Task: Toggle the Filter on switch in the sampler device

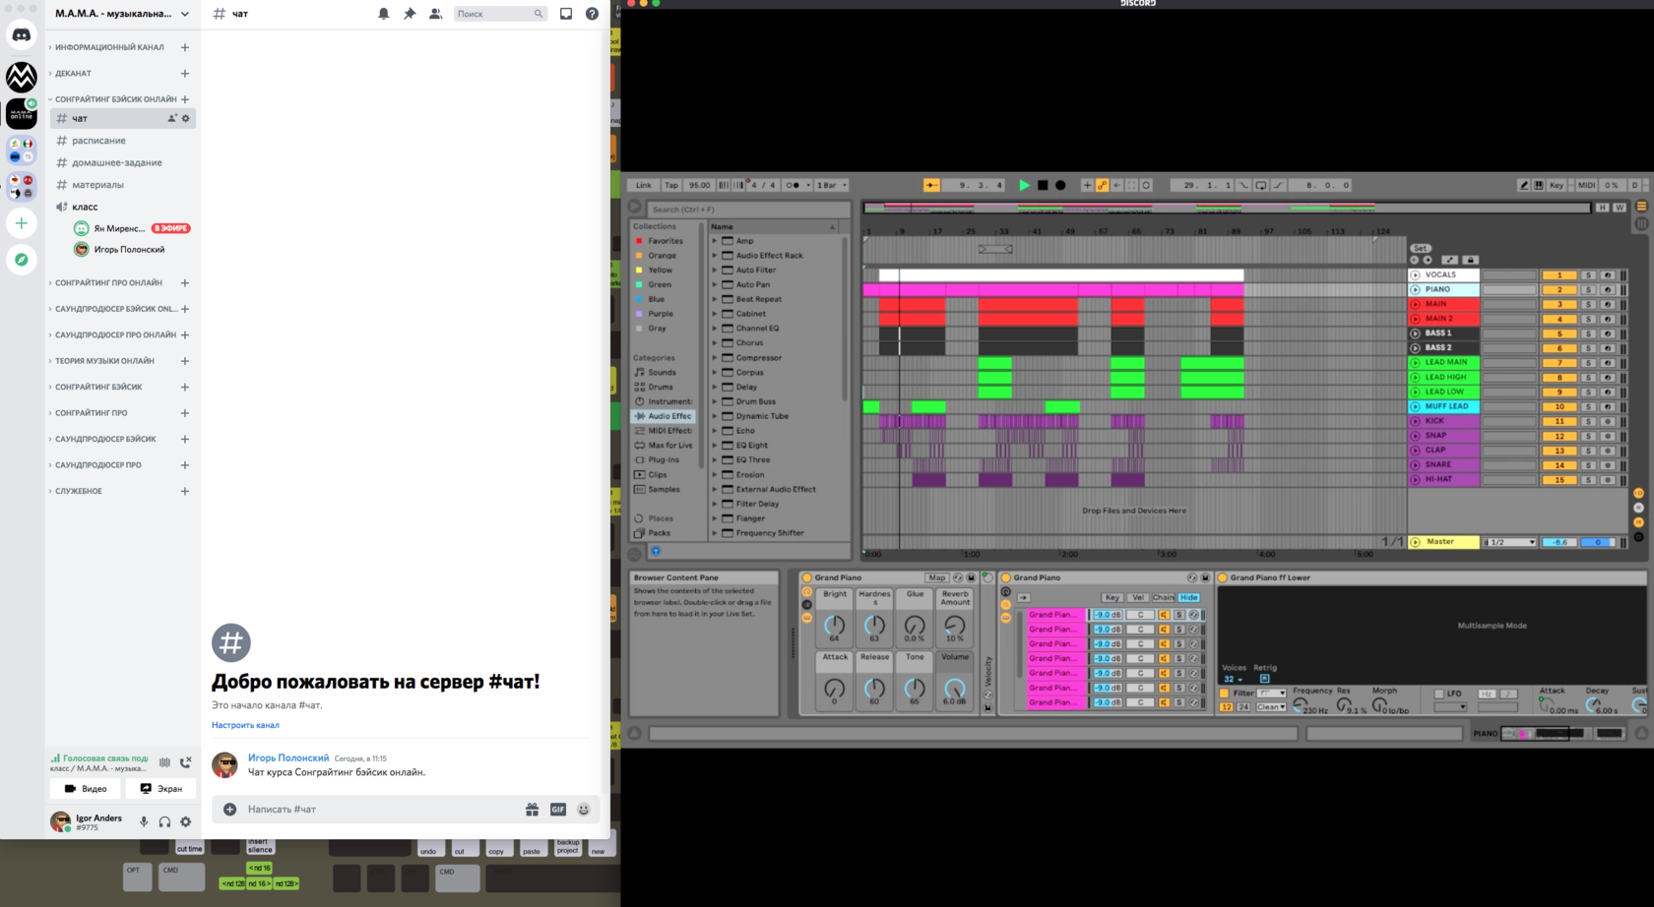Action: point(1225,694)
